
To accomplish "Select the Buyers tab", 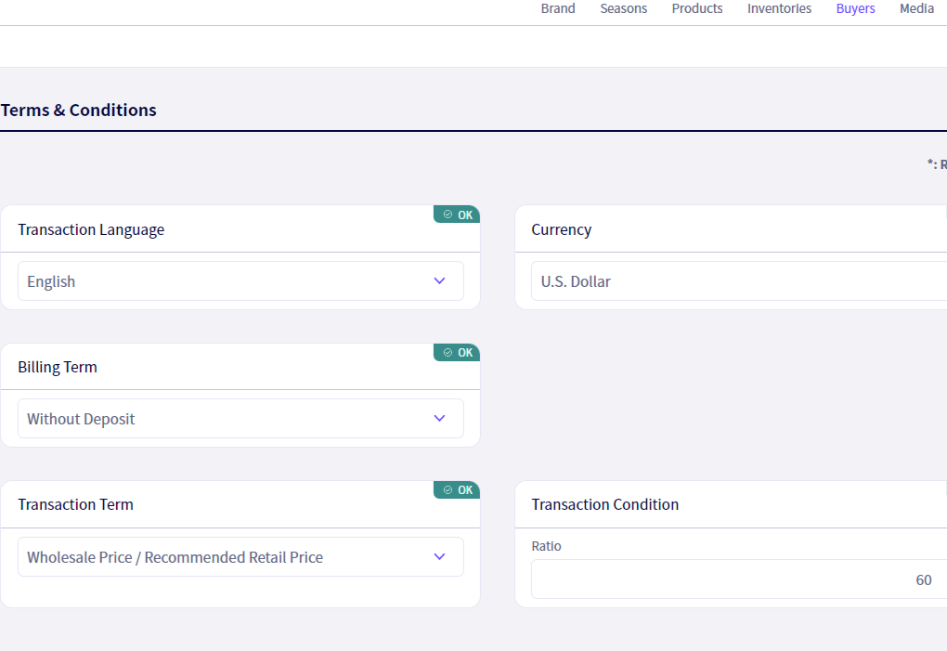I will point(855,8).
